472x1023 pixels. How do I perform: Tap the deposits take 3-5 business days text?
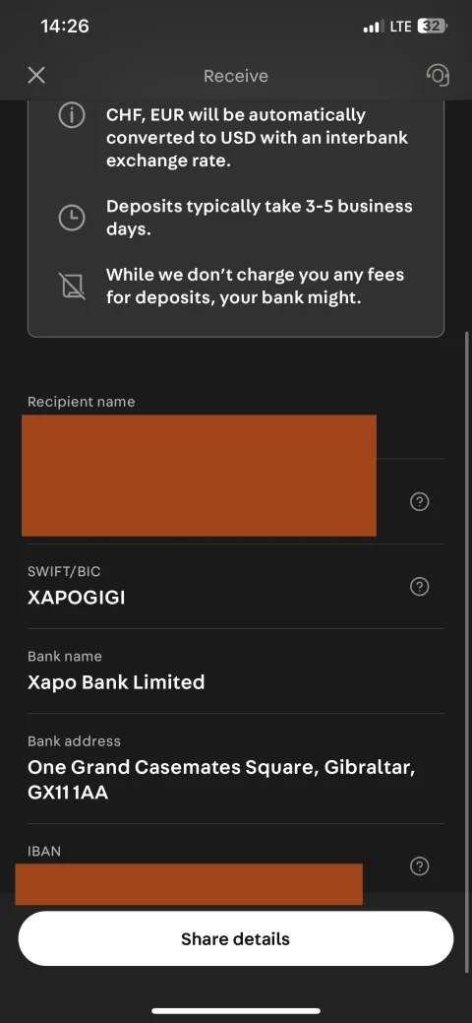260,218
